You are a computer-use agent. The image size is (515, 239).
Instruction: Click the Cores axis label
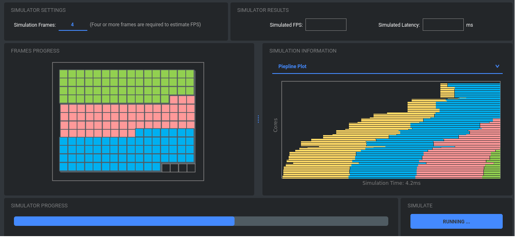(276, 125)
